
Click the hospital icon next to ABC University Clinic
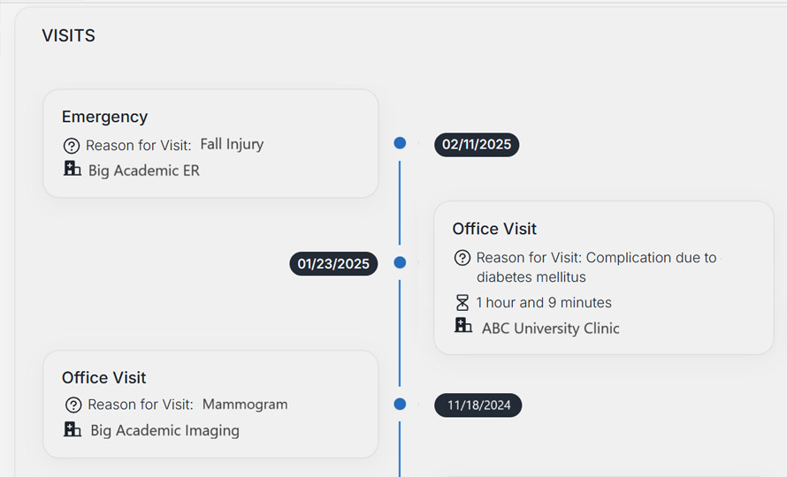(x=463, y=326)
